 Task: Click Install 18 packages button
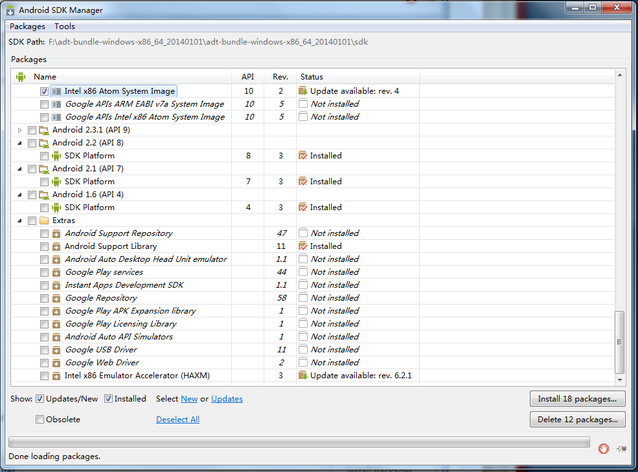click(x=577, y=399)
